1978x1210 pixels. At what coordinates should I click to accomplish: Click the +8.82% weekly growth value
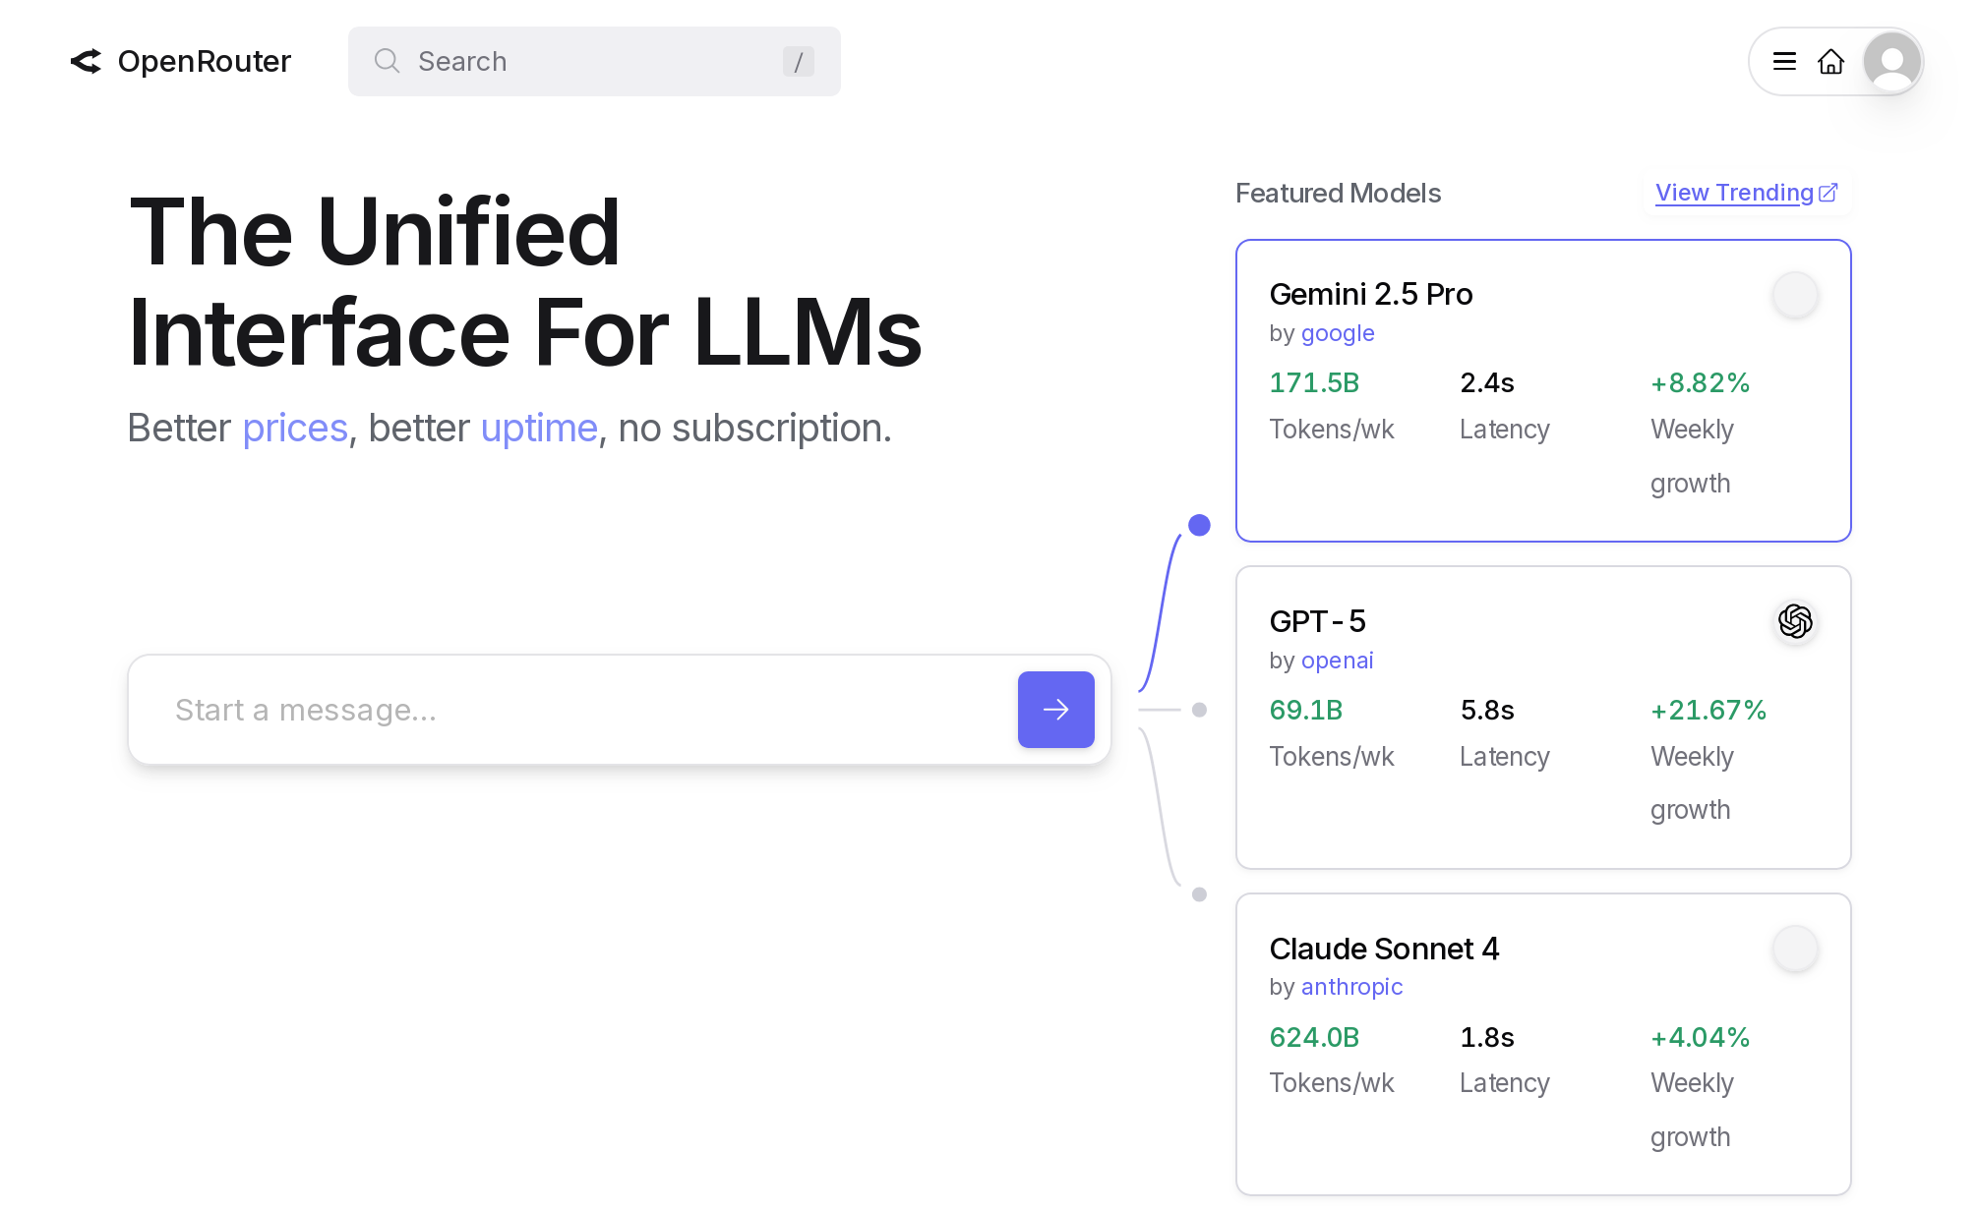coord(1701,382)
